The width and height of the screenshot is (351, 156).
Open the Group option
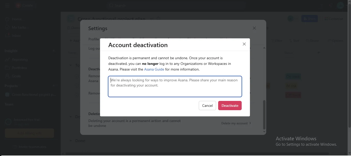coord(312,40)
